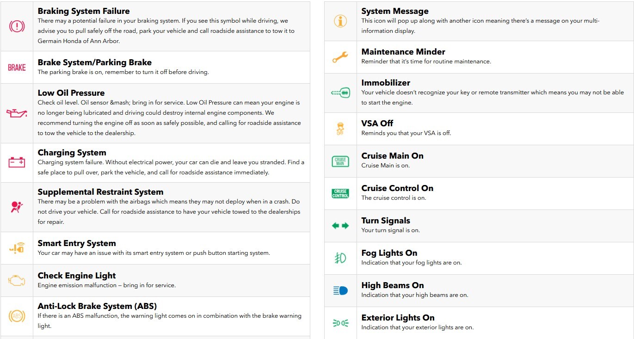
Task: Select the Low Oil Pressure oil can icon
Action: tap(17, 113)
